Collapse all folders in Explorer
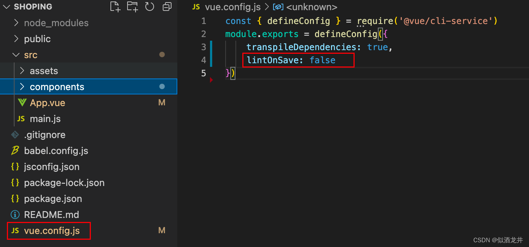This screenshot has width=529, height=247. click(167, 7)
